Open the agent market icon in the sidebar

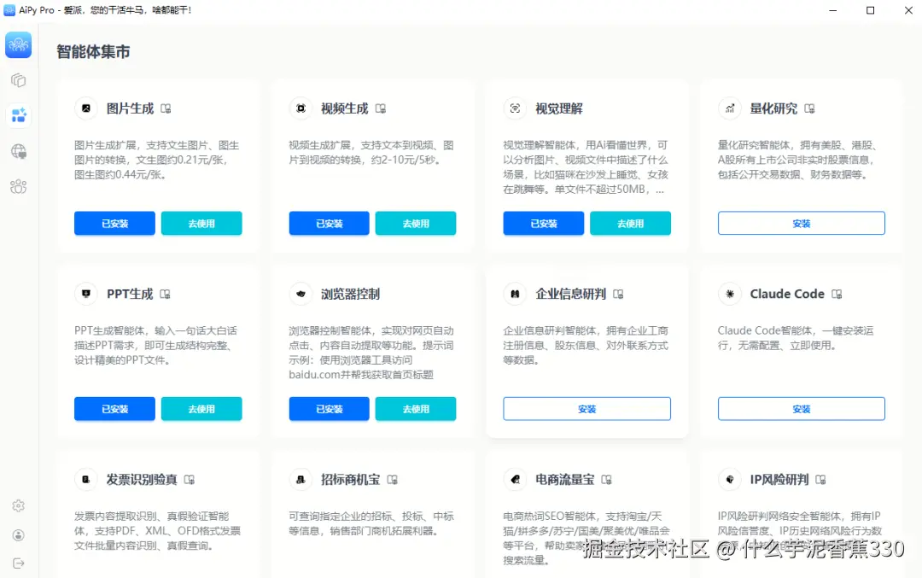click(18, 114)
